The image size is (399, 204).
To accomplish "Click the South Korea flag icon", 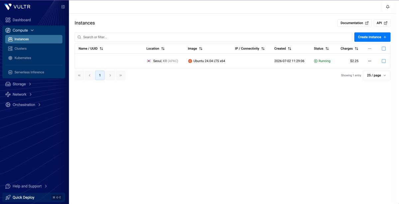I will (149, 61).
